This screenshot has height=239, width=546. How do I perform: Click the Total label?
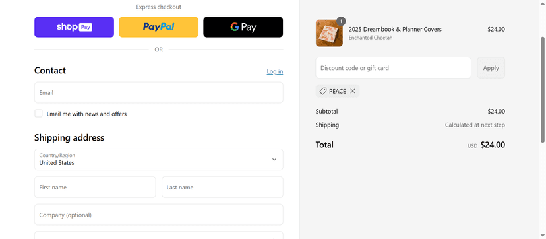coord(324,145)
